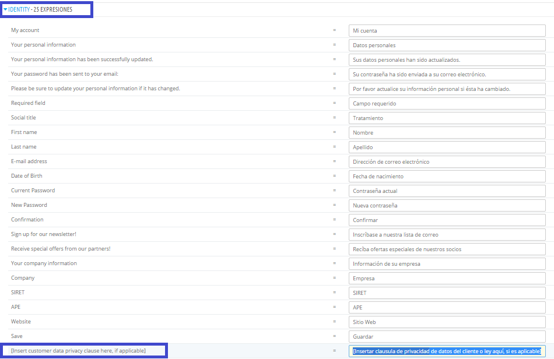This screenshot has height=359, width=554.
Task: Select the 'Datos personales' translation field
Action: (x=447, y=45)
